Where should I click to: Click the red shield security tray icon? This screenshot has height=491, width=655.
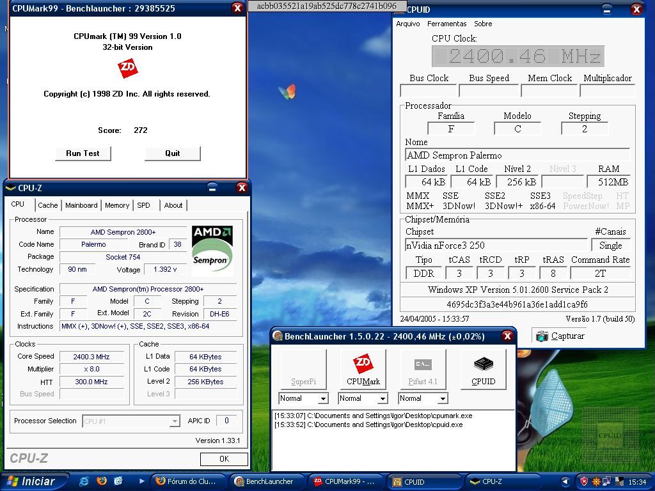[x=585, y=482]
